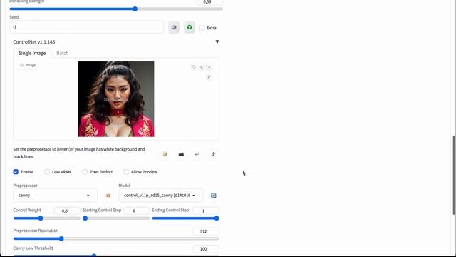Click the ControlNet portrait image
The height and width of the screenshot is (257, 456).
[x=116, y=99]
